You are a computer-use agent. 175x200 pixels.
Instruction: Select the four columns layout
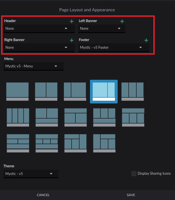(x=18, y=117)
